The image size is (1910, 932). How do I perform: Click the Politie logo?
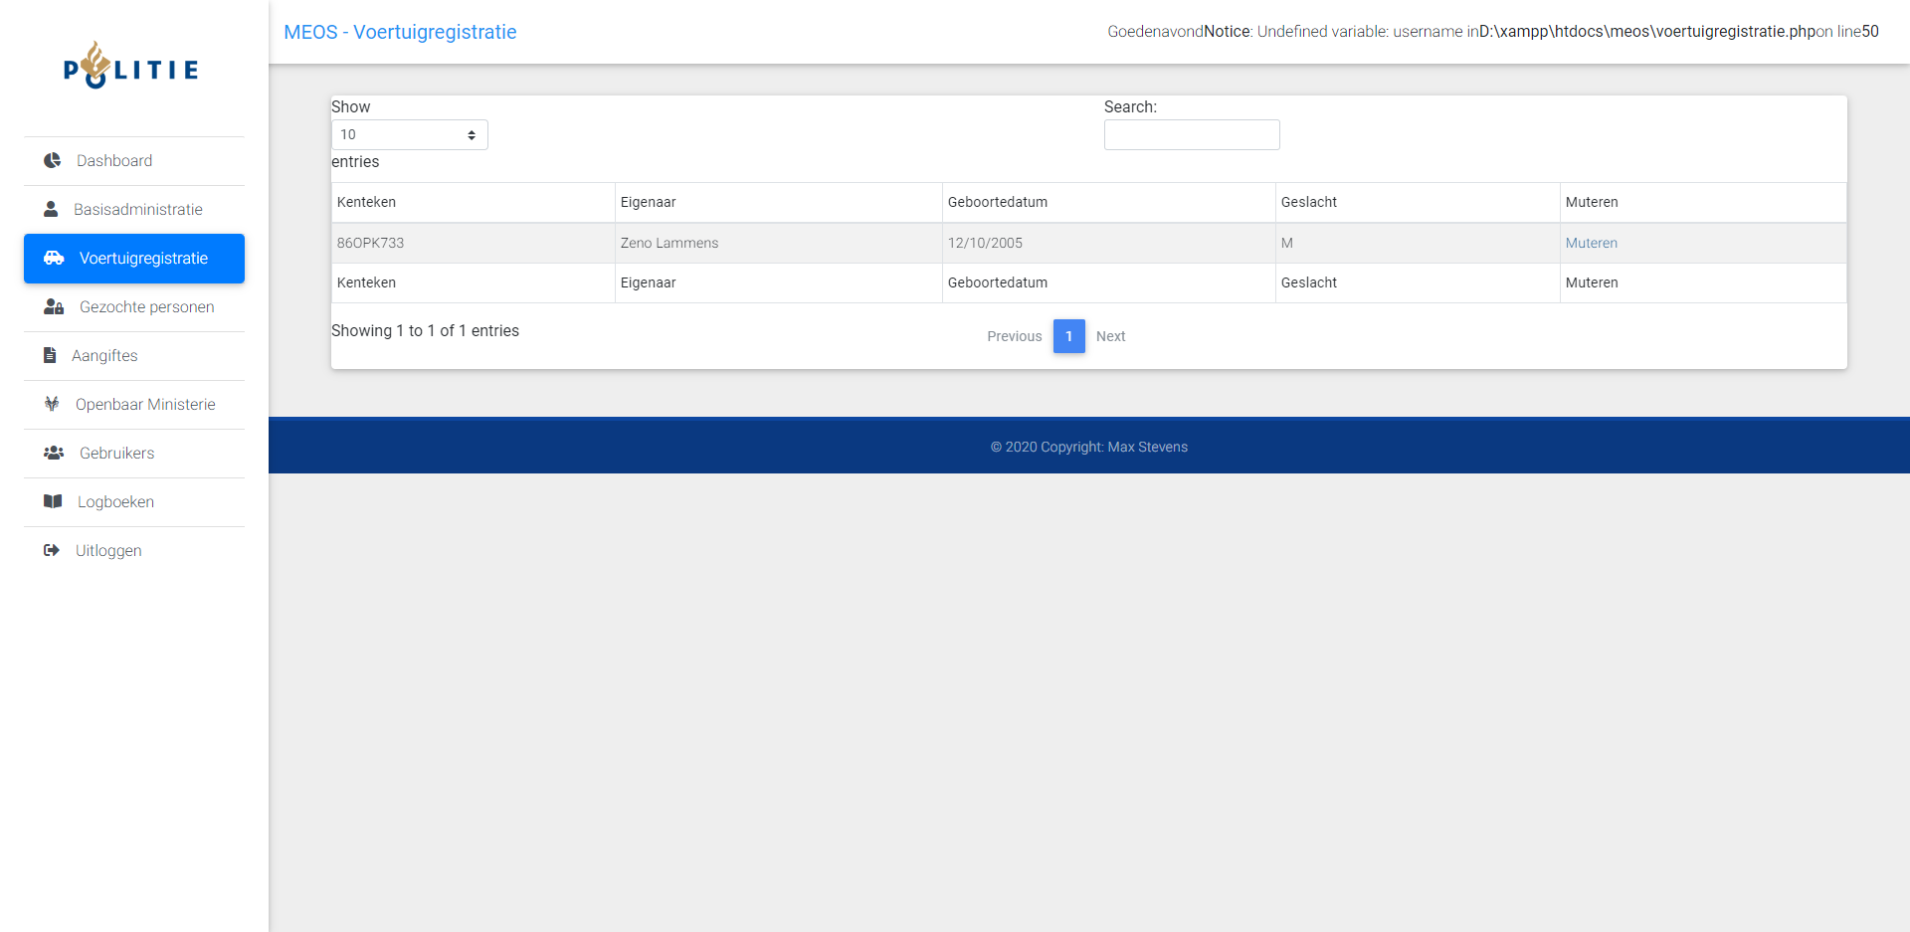tap(131, 67)
